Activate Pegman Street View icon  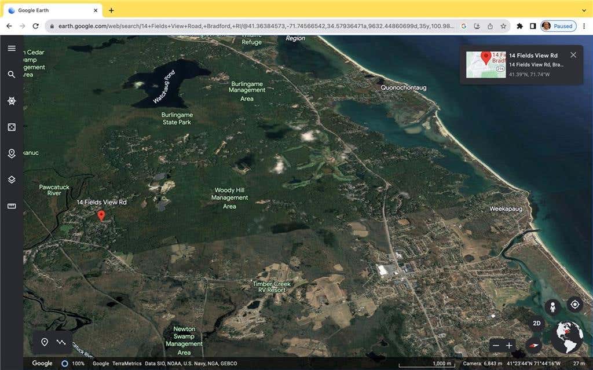tap(552, 307)
